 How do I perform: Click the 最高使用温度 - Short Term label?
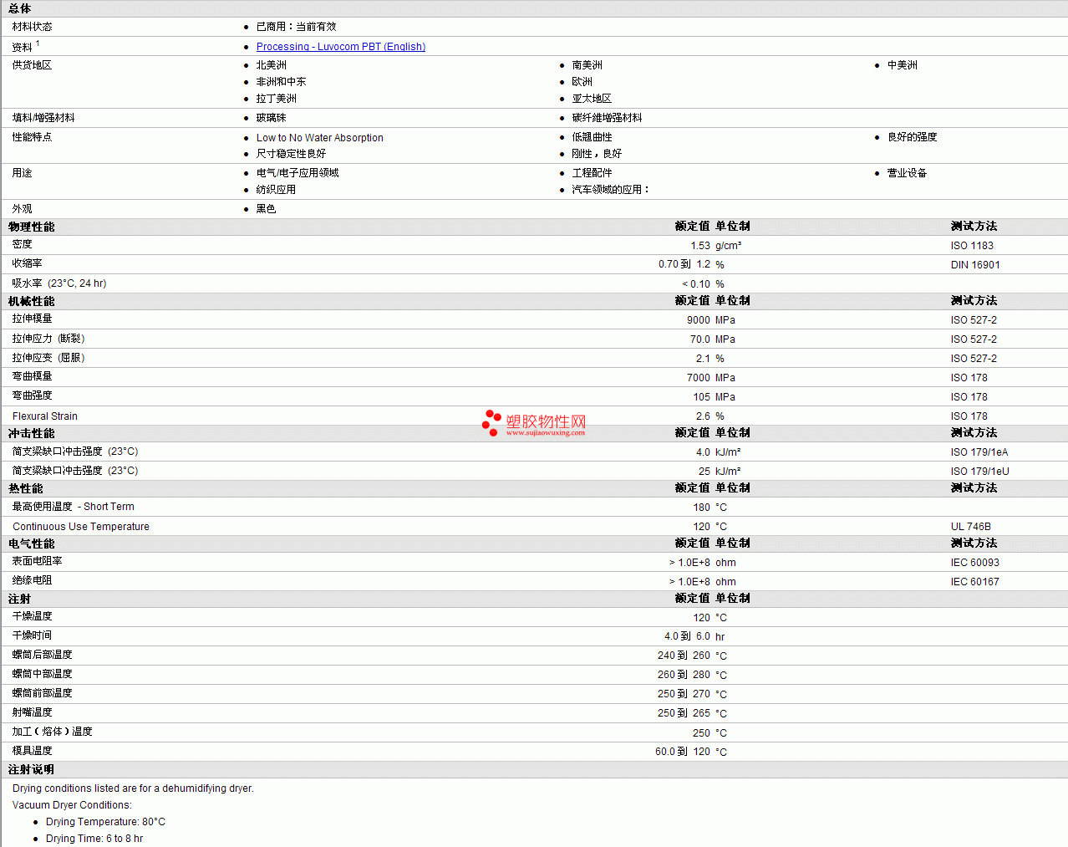[74, 507]
